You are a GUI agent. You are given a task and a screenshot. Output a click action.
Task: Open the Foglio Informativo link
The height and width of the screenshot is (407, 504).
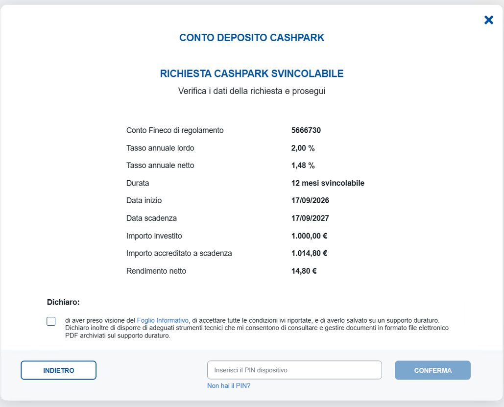click(x=163, y=320)
